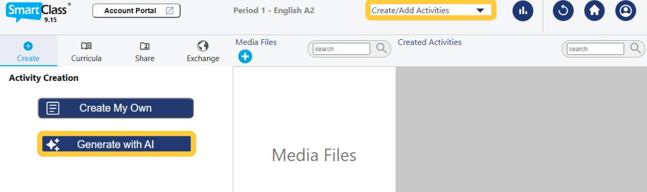Switch to the Curricula tab
The width and height of the screenshot is (647, 192).
click(87, 52)
